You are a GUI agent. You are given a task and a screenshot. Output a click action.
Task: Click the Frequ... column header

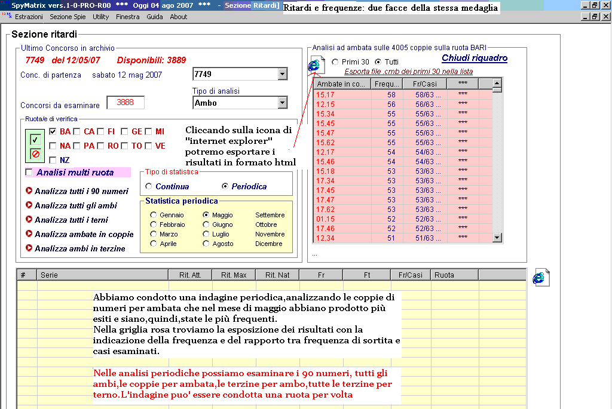pos(387,84)
